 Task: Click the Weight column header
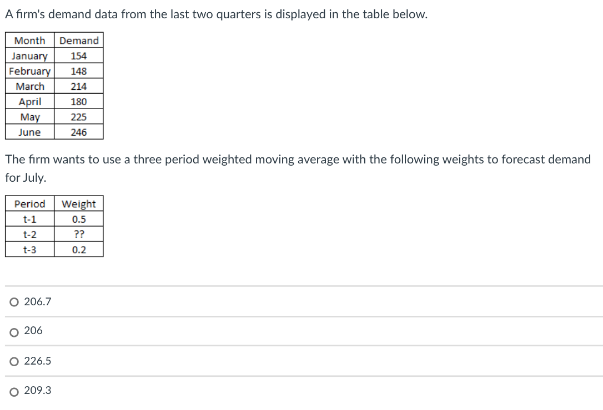(79, 204)
